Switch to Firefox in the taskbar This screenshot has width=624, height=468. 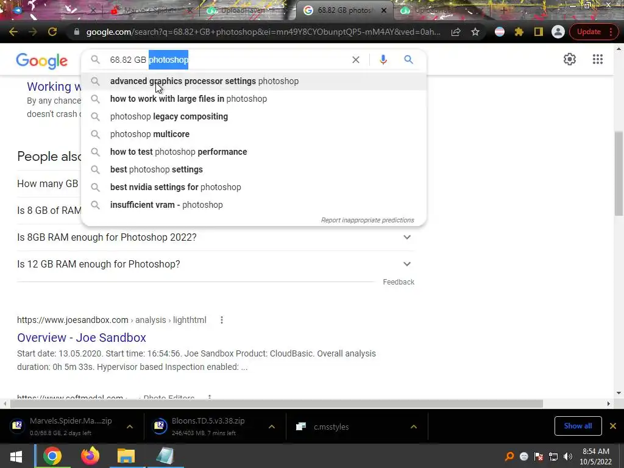90,456
